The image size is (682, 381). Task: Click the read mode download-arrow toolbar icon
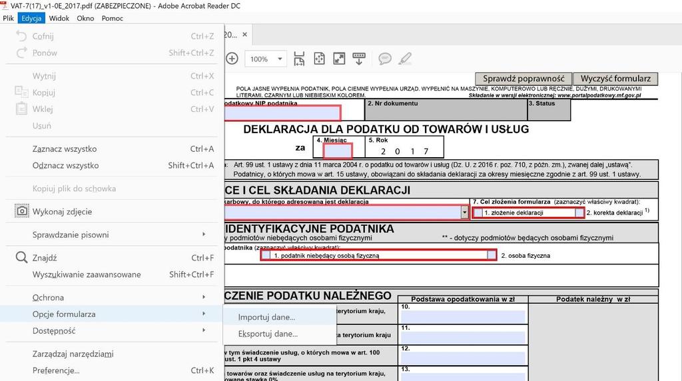(359, 59)
